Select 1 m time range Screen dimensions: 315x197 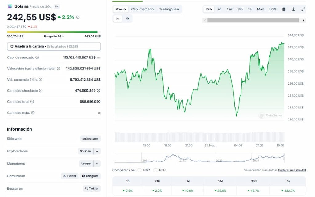229,9
